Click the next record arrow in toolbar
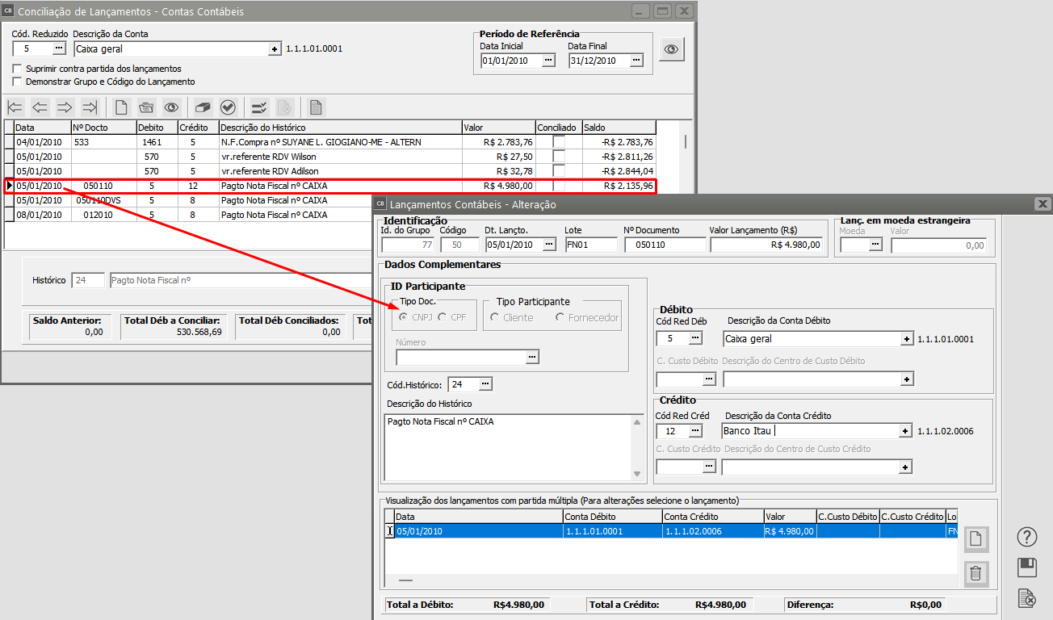Viewport: 1053px width, 620px height. [x=65, y=107]
